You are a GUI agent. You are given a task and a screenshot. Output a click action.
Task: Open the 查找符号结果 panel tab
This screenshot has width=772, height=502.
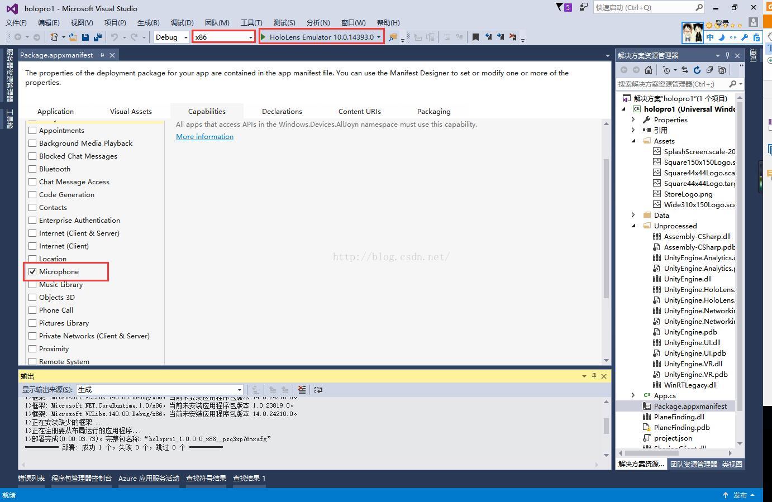[x=206, y=479]
